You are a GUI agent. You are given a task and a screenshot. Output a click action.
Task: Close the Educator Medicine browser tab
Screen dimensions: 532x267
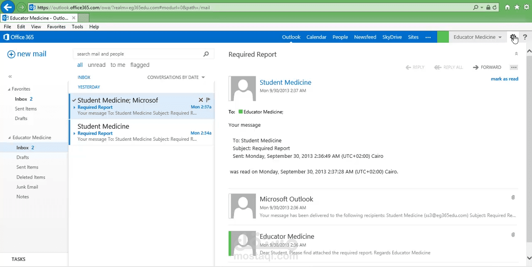[x=74, y=18]
